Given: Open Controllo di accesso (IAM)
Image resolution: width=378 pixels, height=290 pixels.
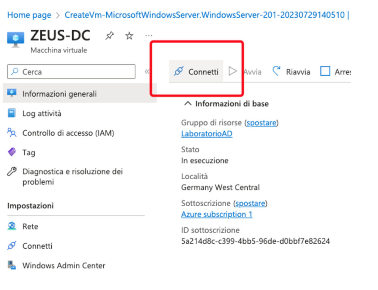Looking at the screenshot, I should [x=68, y=133].
